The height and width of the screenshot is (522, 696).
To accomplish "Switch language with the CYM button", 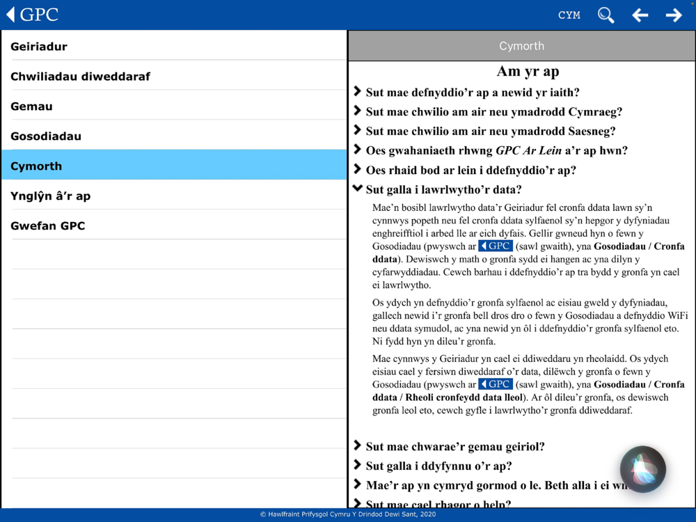I will 569,15.
